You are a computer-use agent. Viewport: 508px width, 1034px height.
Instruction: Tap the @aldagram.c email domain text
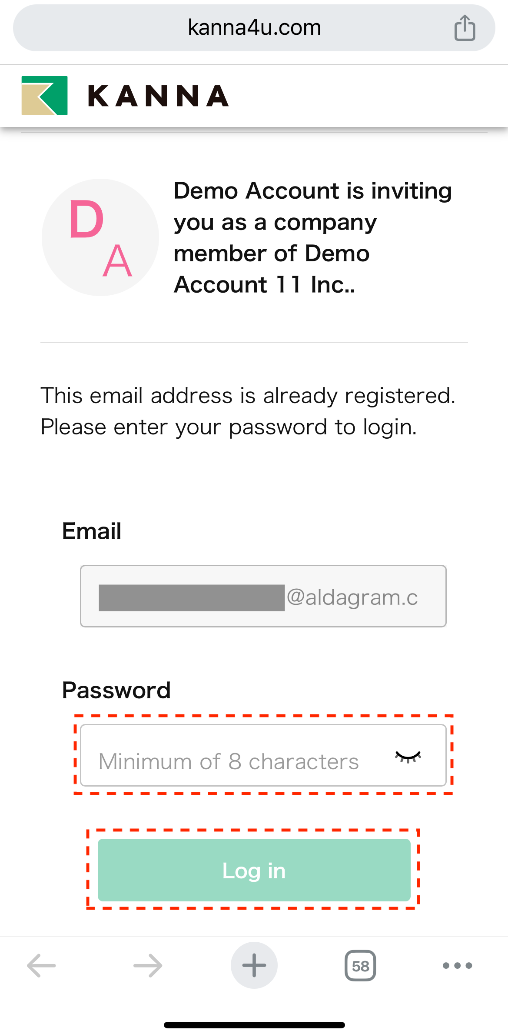pyautogui.click(x=353, y=597)
